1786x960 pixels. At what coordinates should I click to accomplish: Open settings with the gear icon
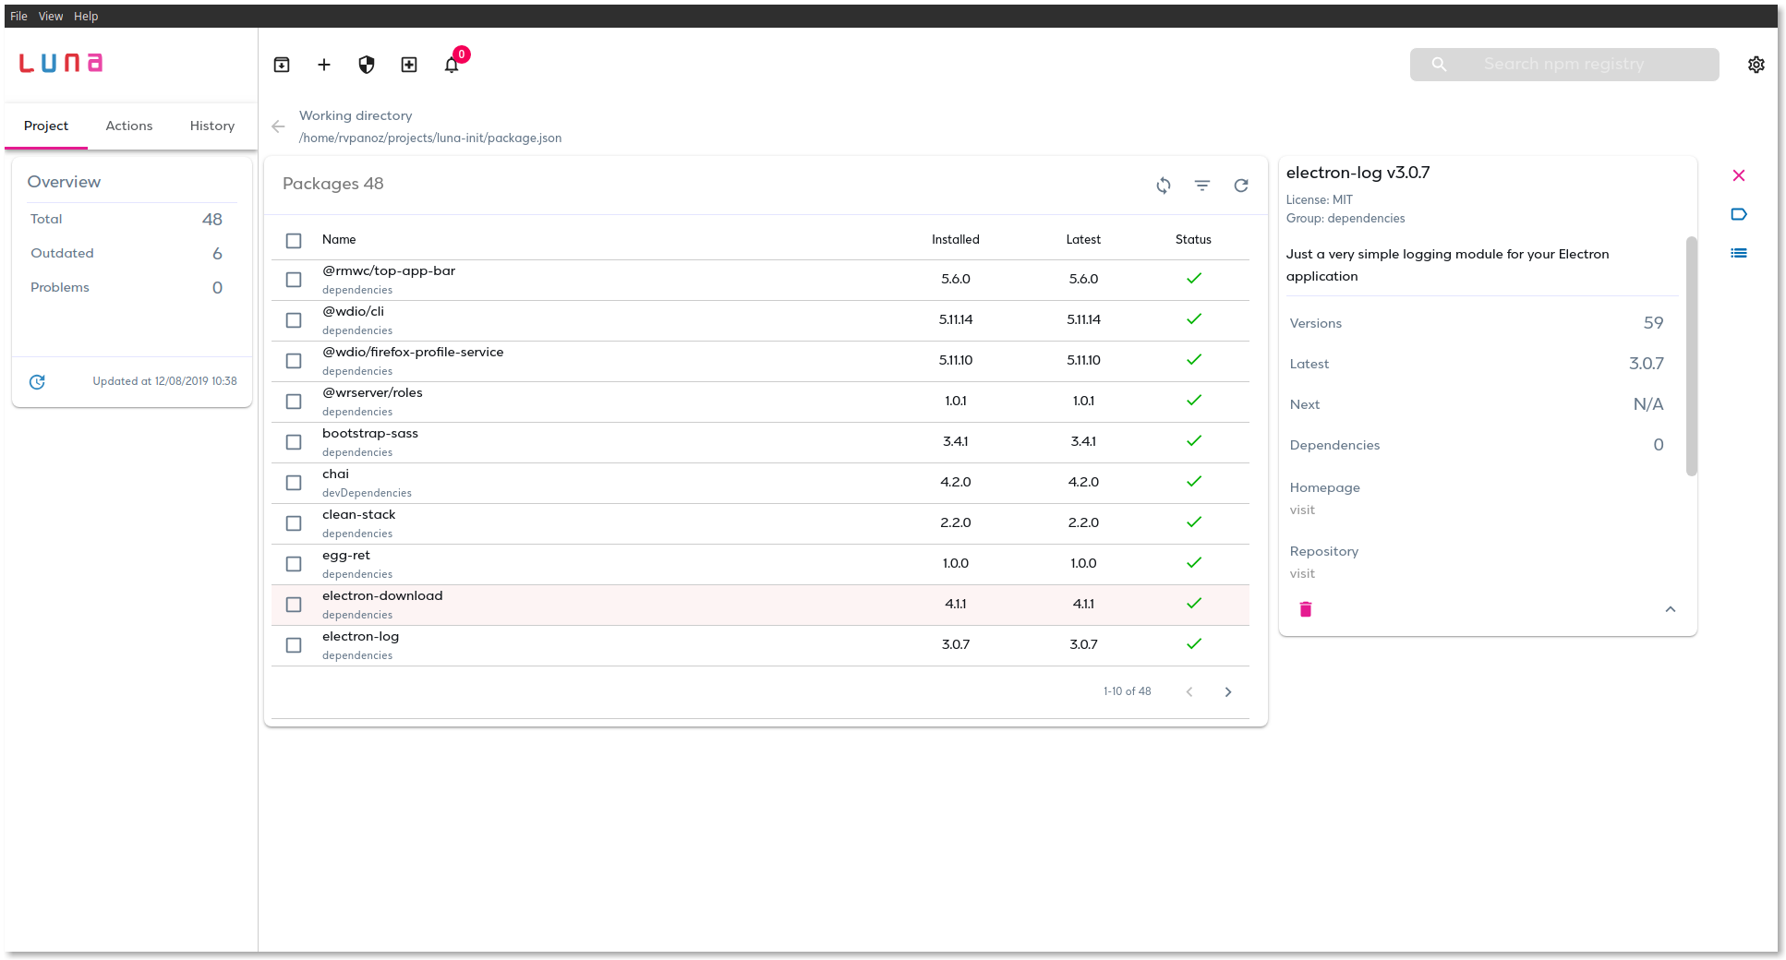click(x=1756, y=65)
